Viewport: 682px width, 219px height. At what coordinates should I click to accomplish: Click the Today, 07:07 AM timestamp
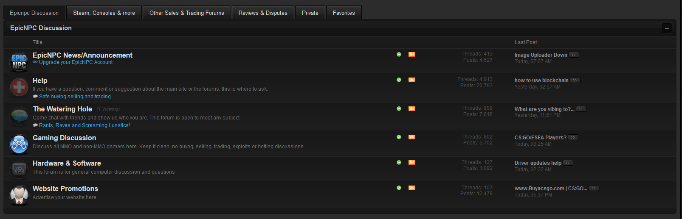click(533, 61)
